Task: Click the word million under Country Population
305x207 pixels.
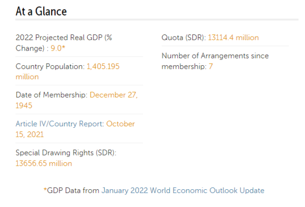Action: [x=27, y=77]
